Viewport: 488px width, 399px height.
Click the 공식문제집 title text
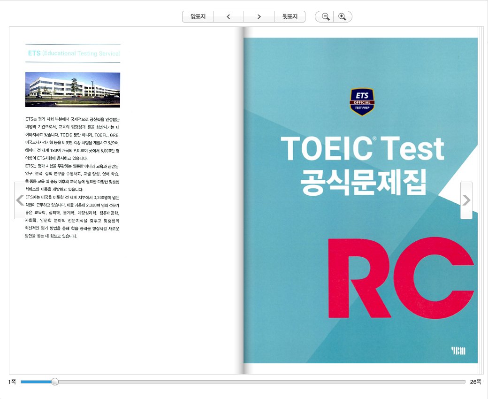[363, 183]
